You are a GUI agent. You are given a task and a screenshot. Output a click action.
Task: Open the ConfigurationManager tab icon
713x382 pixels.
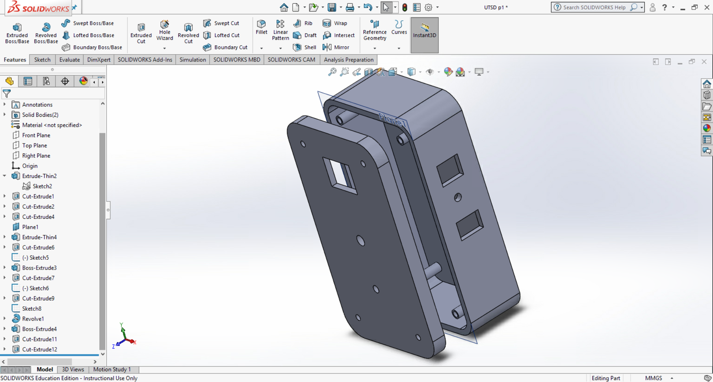coord(46,81)
